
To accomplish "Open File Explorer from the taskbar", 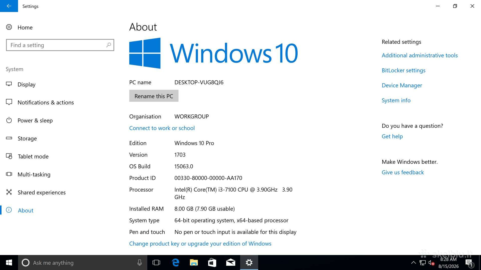I will tap(194, 262).
